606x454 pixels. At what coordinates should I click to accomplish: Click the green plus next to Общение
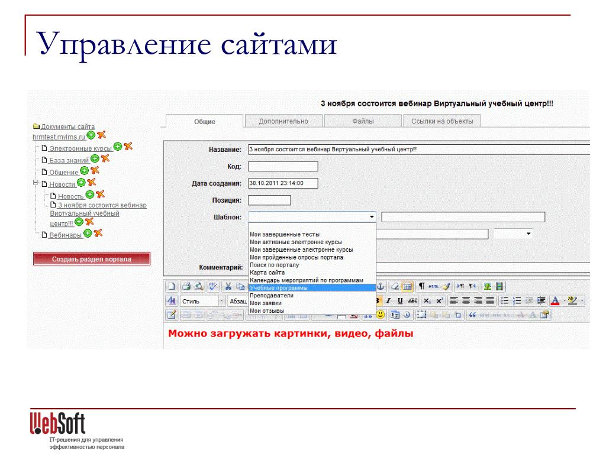[x=85, y=171]
